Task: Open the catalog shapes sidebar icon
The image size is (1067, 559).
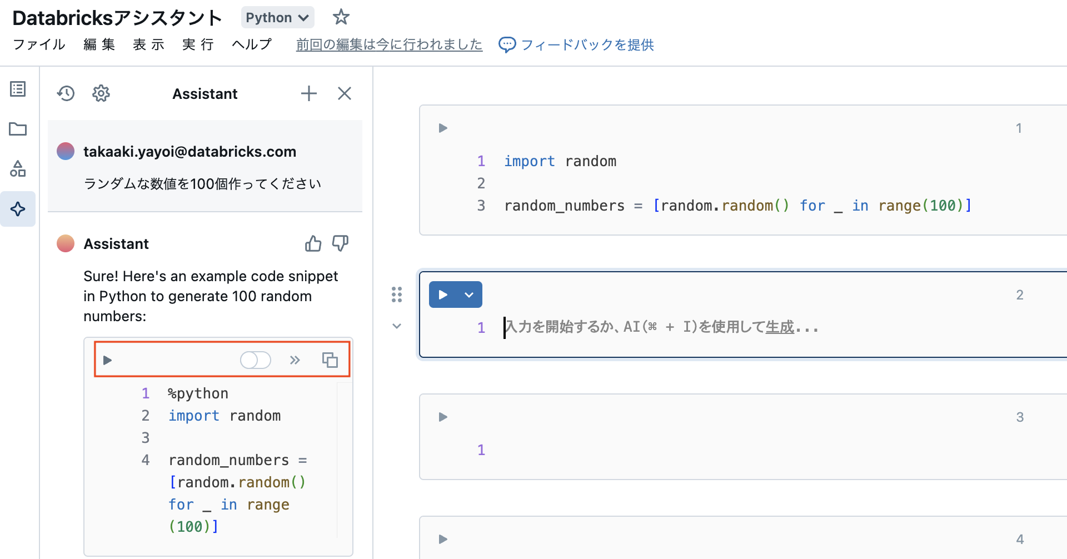Action: [18, 169]
